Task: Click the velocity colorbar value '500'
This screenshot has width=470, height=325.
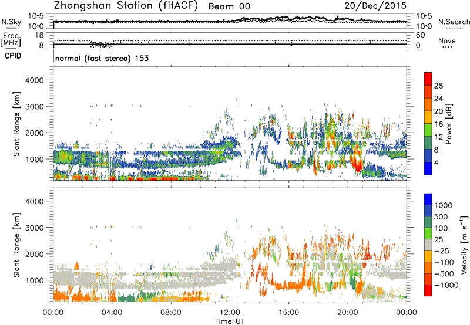Action: coord(441,216)
